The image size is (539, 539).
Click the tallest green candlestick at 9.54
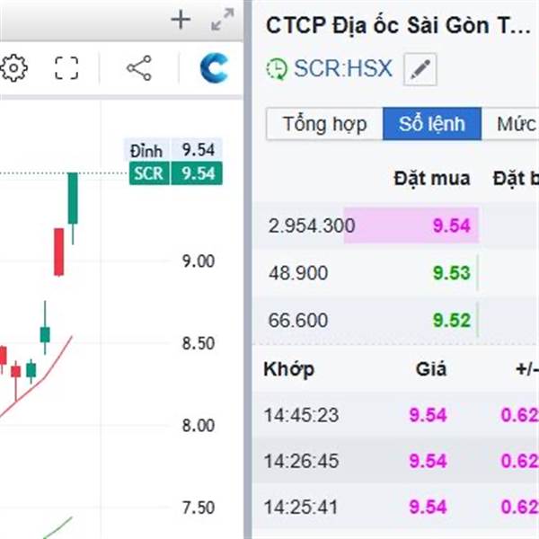(x=73, y=199)
